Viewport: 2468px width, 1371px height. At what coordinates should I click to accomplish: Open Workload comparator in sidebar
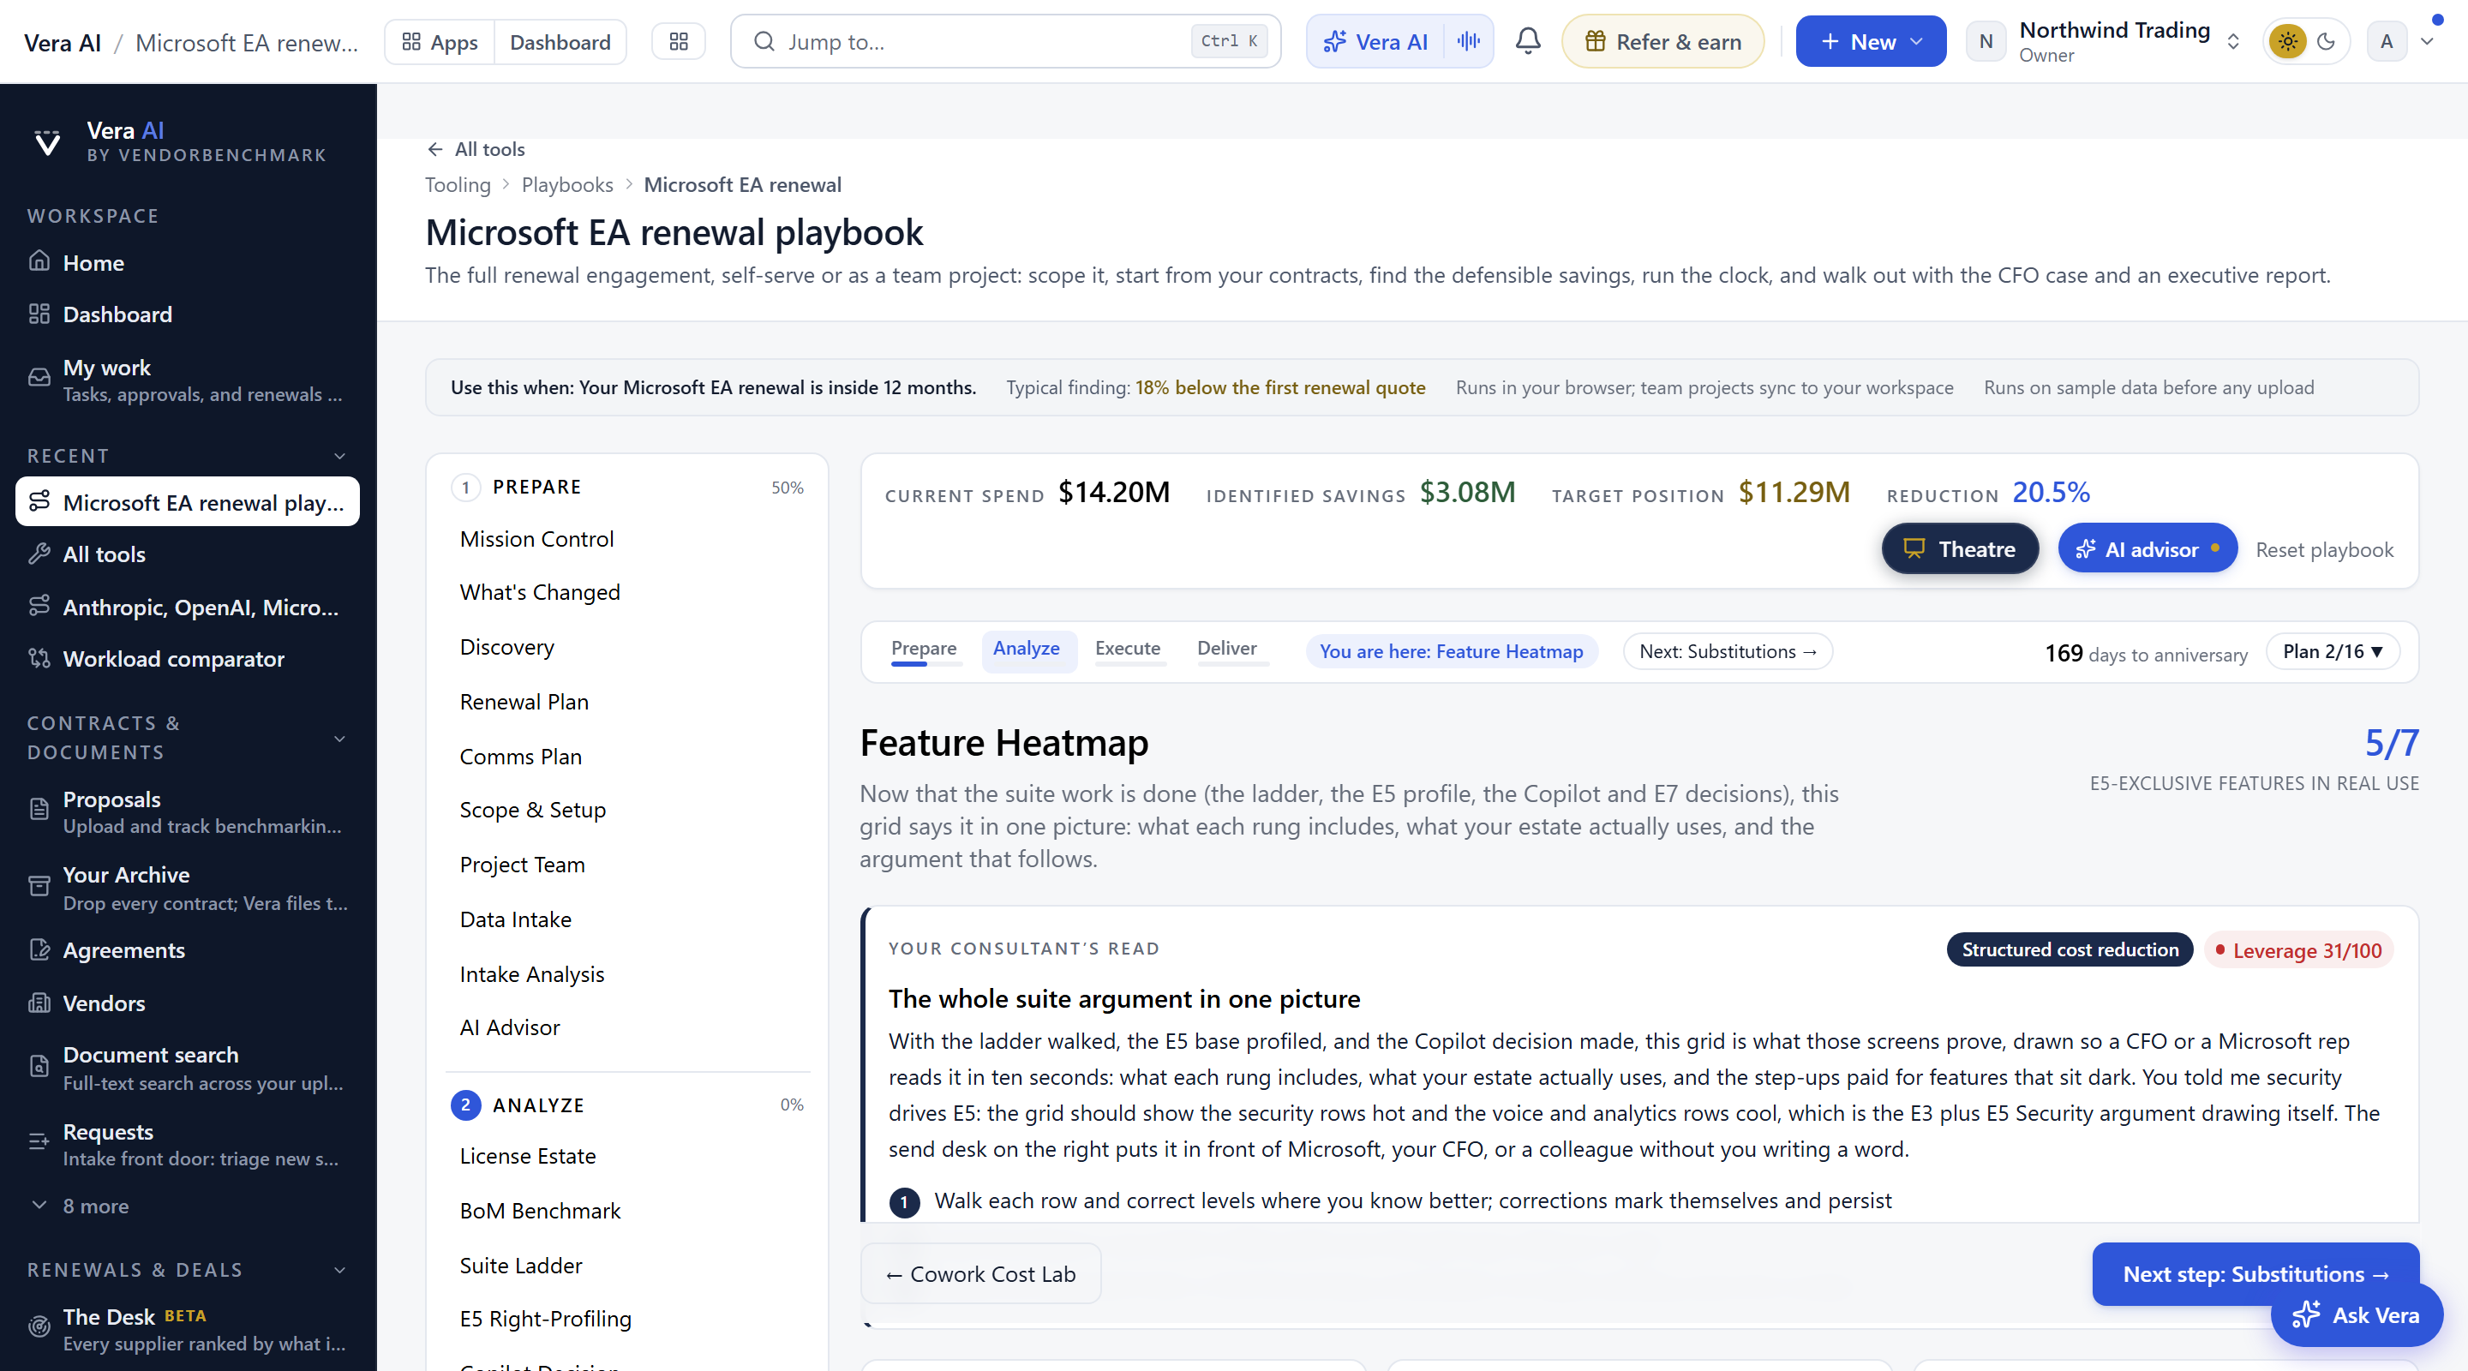point(188,658)
